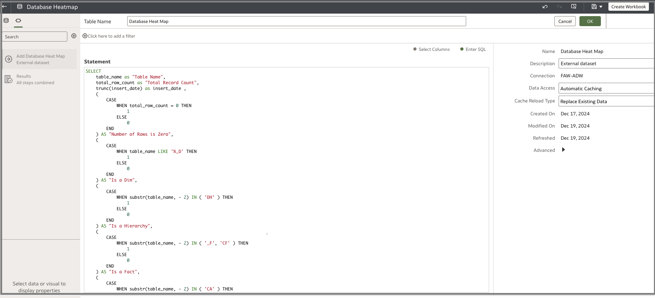Open the save options dropdown arrow
The image size is (655, 298).
601,7
